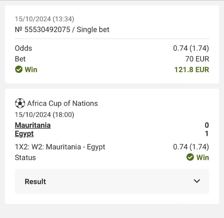Click the soccer ball sport icon
The height and width of the screenshot is (218, 224).
[x=20, y=104]
